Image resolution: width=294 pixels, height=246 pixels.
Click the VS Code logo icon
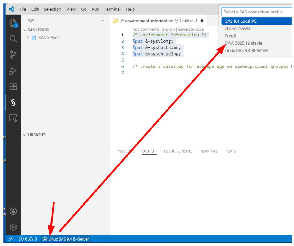[12, 9]
